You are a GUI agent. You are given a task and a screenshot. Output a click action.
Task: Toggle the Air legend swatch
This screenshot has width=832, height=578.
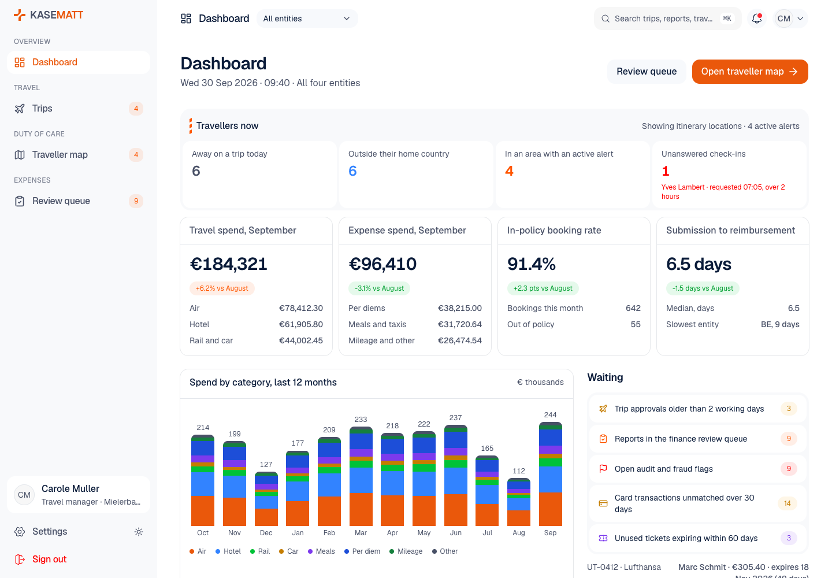(192, 551)
